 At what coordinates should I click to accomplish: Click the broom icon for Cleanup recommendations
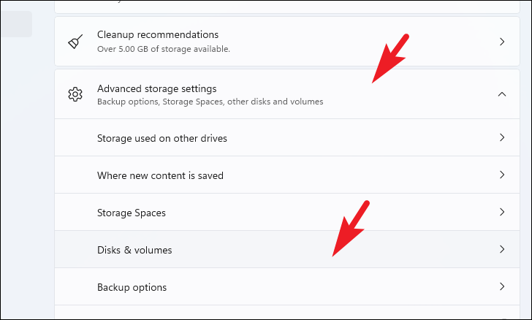(75, 42)
